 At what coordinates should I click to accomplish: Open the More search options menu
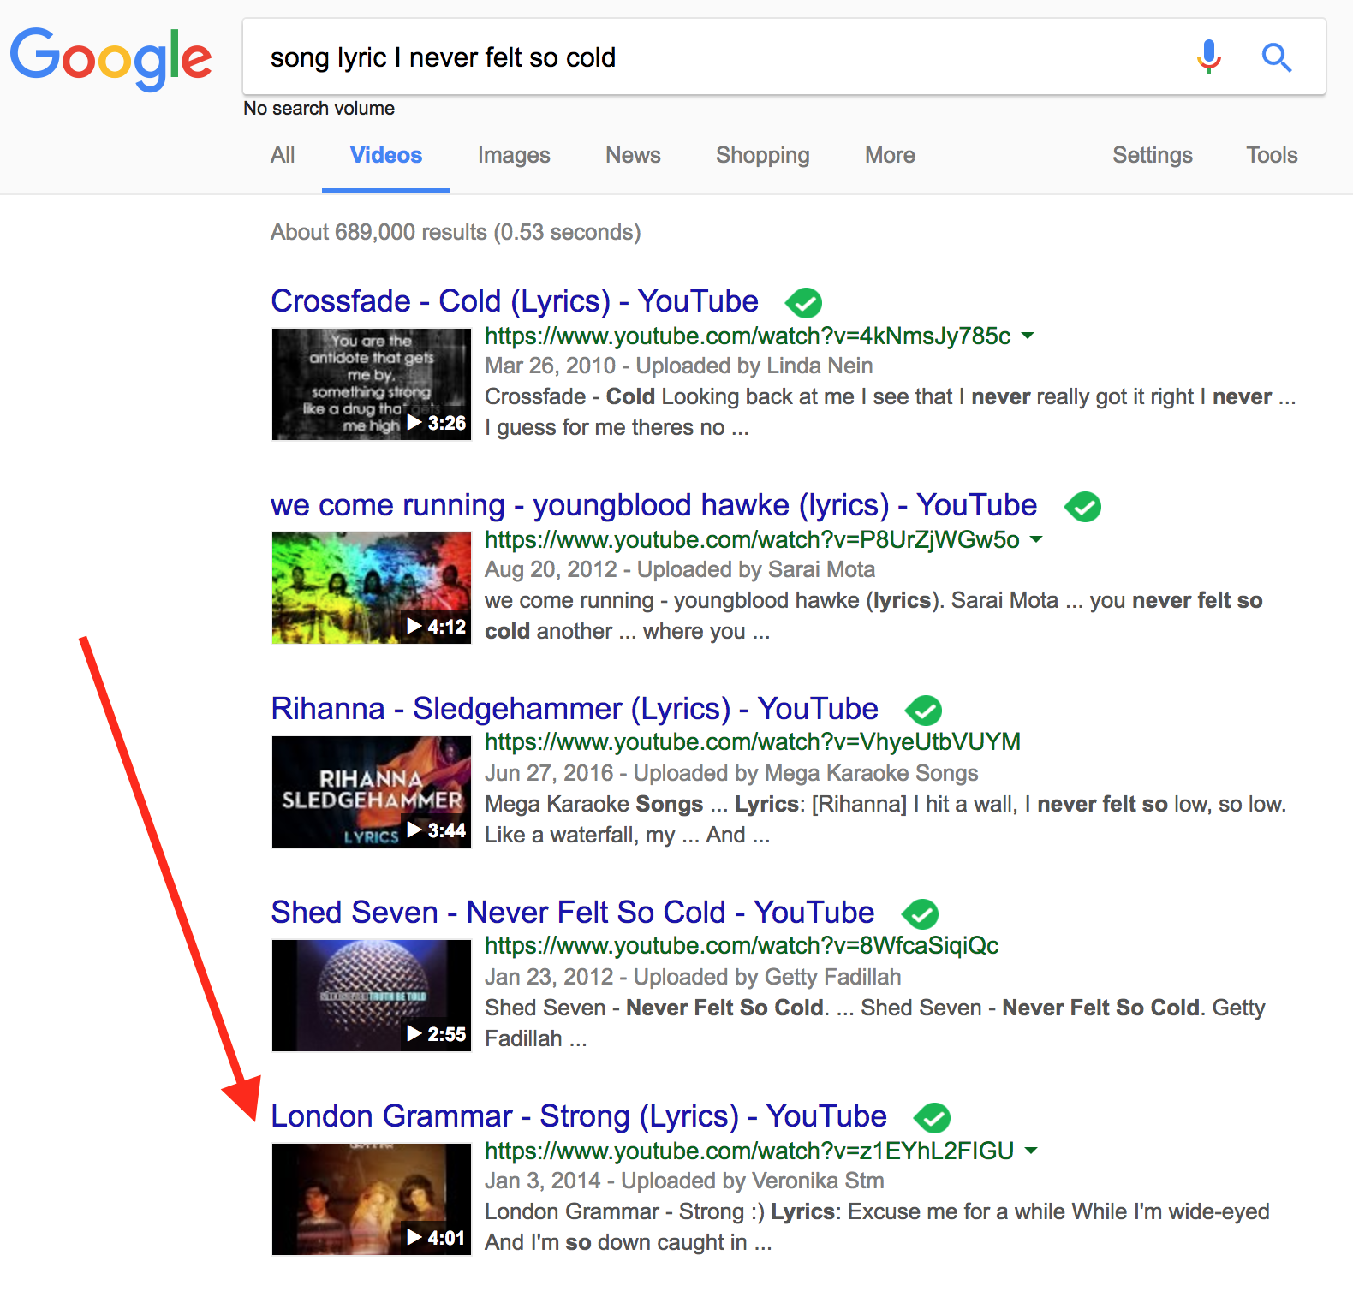pos(890,155)
